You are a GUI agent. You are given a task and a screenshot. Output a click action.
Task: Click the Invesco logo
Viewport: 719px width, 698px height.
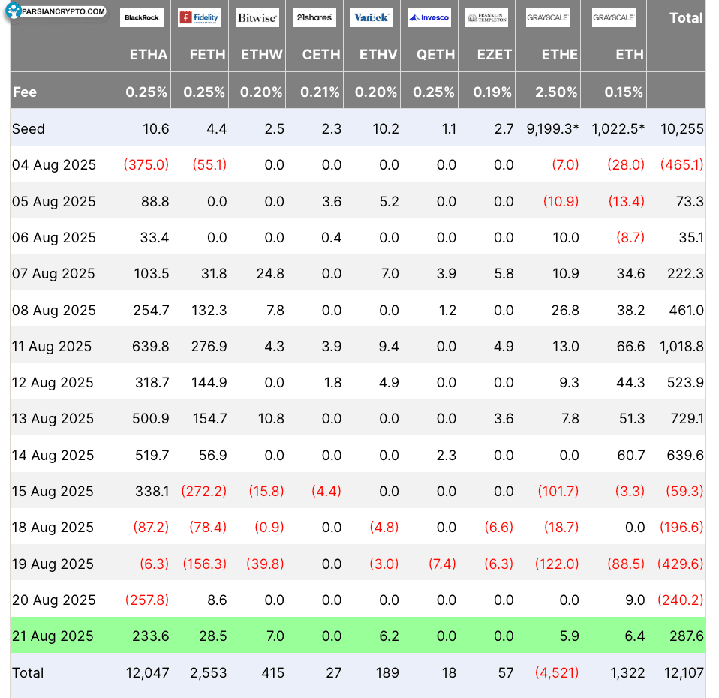point(429,17)
